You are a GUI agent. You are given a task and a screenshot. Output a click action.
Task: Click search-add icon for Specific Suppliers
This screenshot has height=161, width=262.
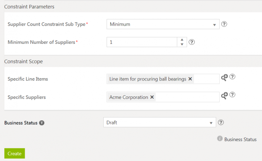coord(225,95)
